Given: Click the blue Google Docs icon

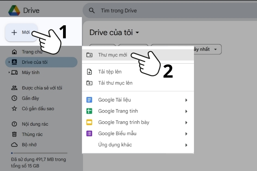Looking at the screenshot, I should pos(89,100).
